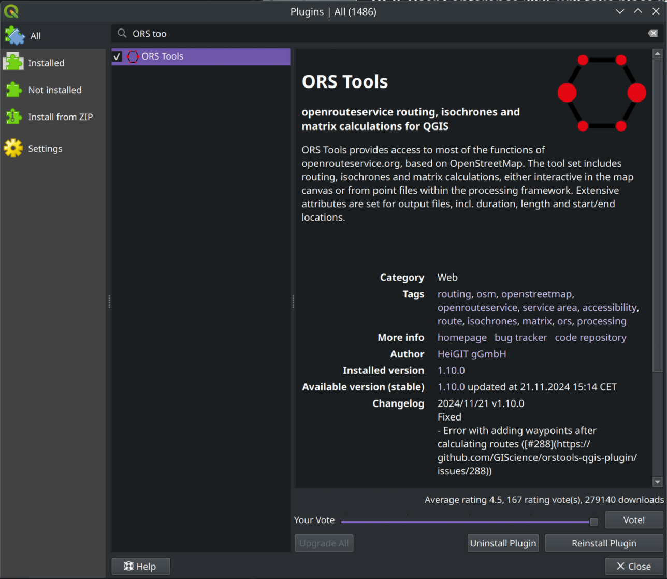Click the QGIS logo in title bar
This screenshot has width=667, height=579.
coord(11,11)
